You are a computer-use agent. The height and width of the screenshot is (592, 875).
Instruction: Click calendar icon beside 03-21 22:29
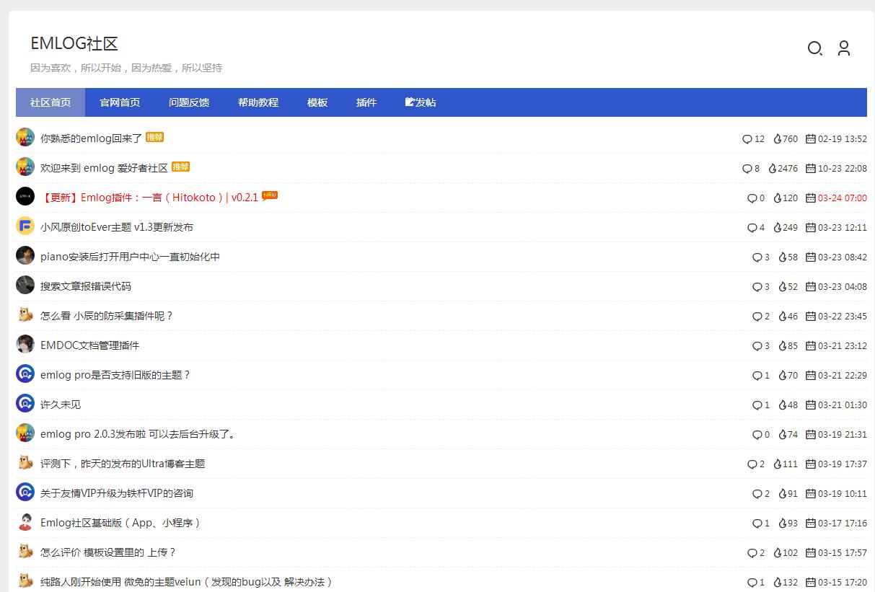click(811, 376)
